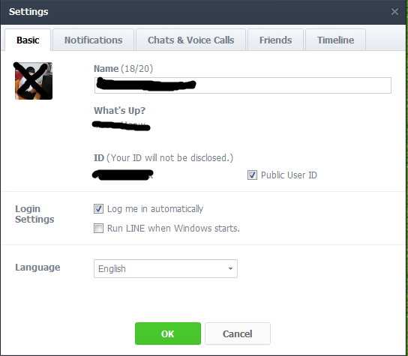408x356 pixels.
Task: Click the 'Log me in automatically' label text
Action: [155, 209]
